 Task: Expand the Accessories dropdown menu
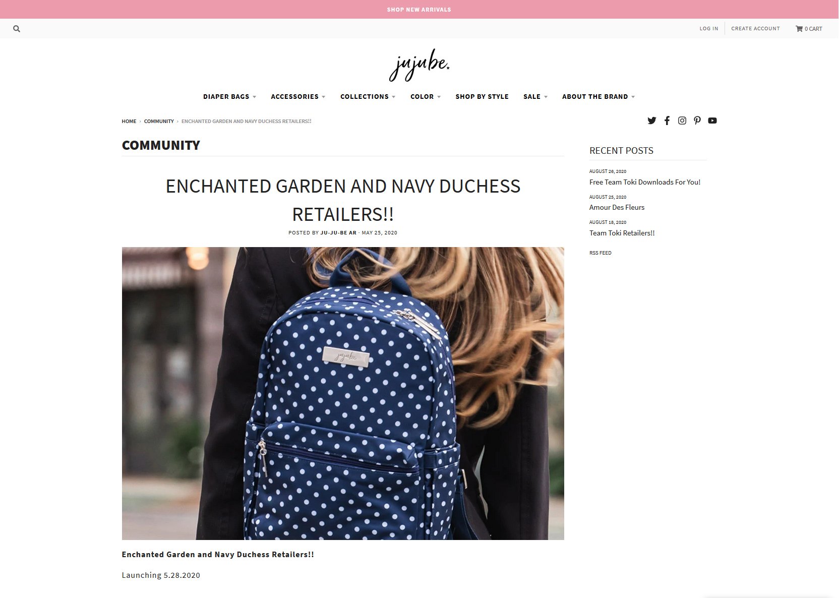pos(298,97)
